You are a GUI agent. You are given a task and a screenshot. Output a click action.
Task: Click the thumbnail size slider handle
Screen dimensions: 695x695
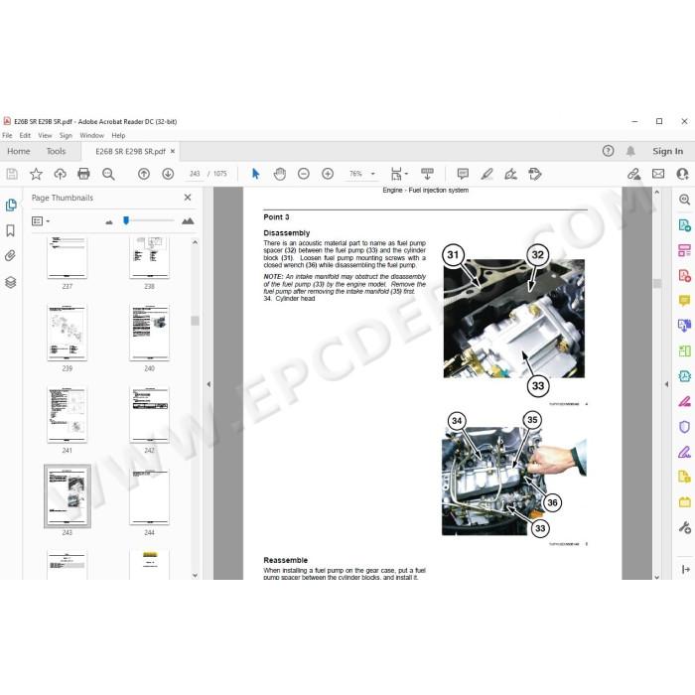126,220
